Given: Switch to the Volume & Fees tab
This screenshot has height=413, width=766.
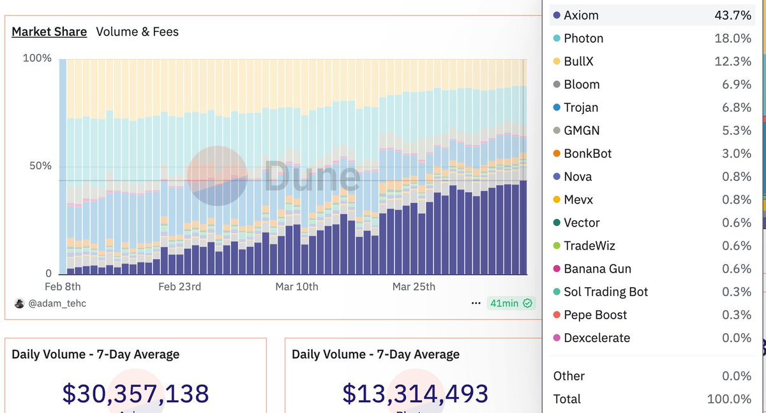Looking at the screenshot, I should pos(137,31).
